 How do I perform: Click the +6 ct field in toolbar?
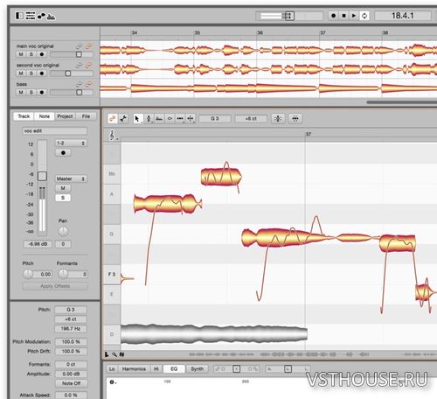point(251,119)
